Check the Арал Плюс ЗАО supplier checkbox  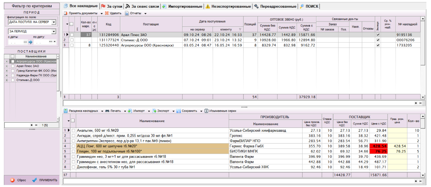[13, 66]
